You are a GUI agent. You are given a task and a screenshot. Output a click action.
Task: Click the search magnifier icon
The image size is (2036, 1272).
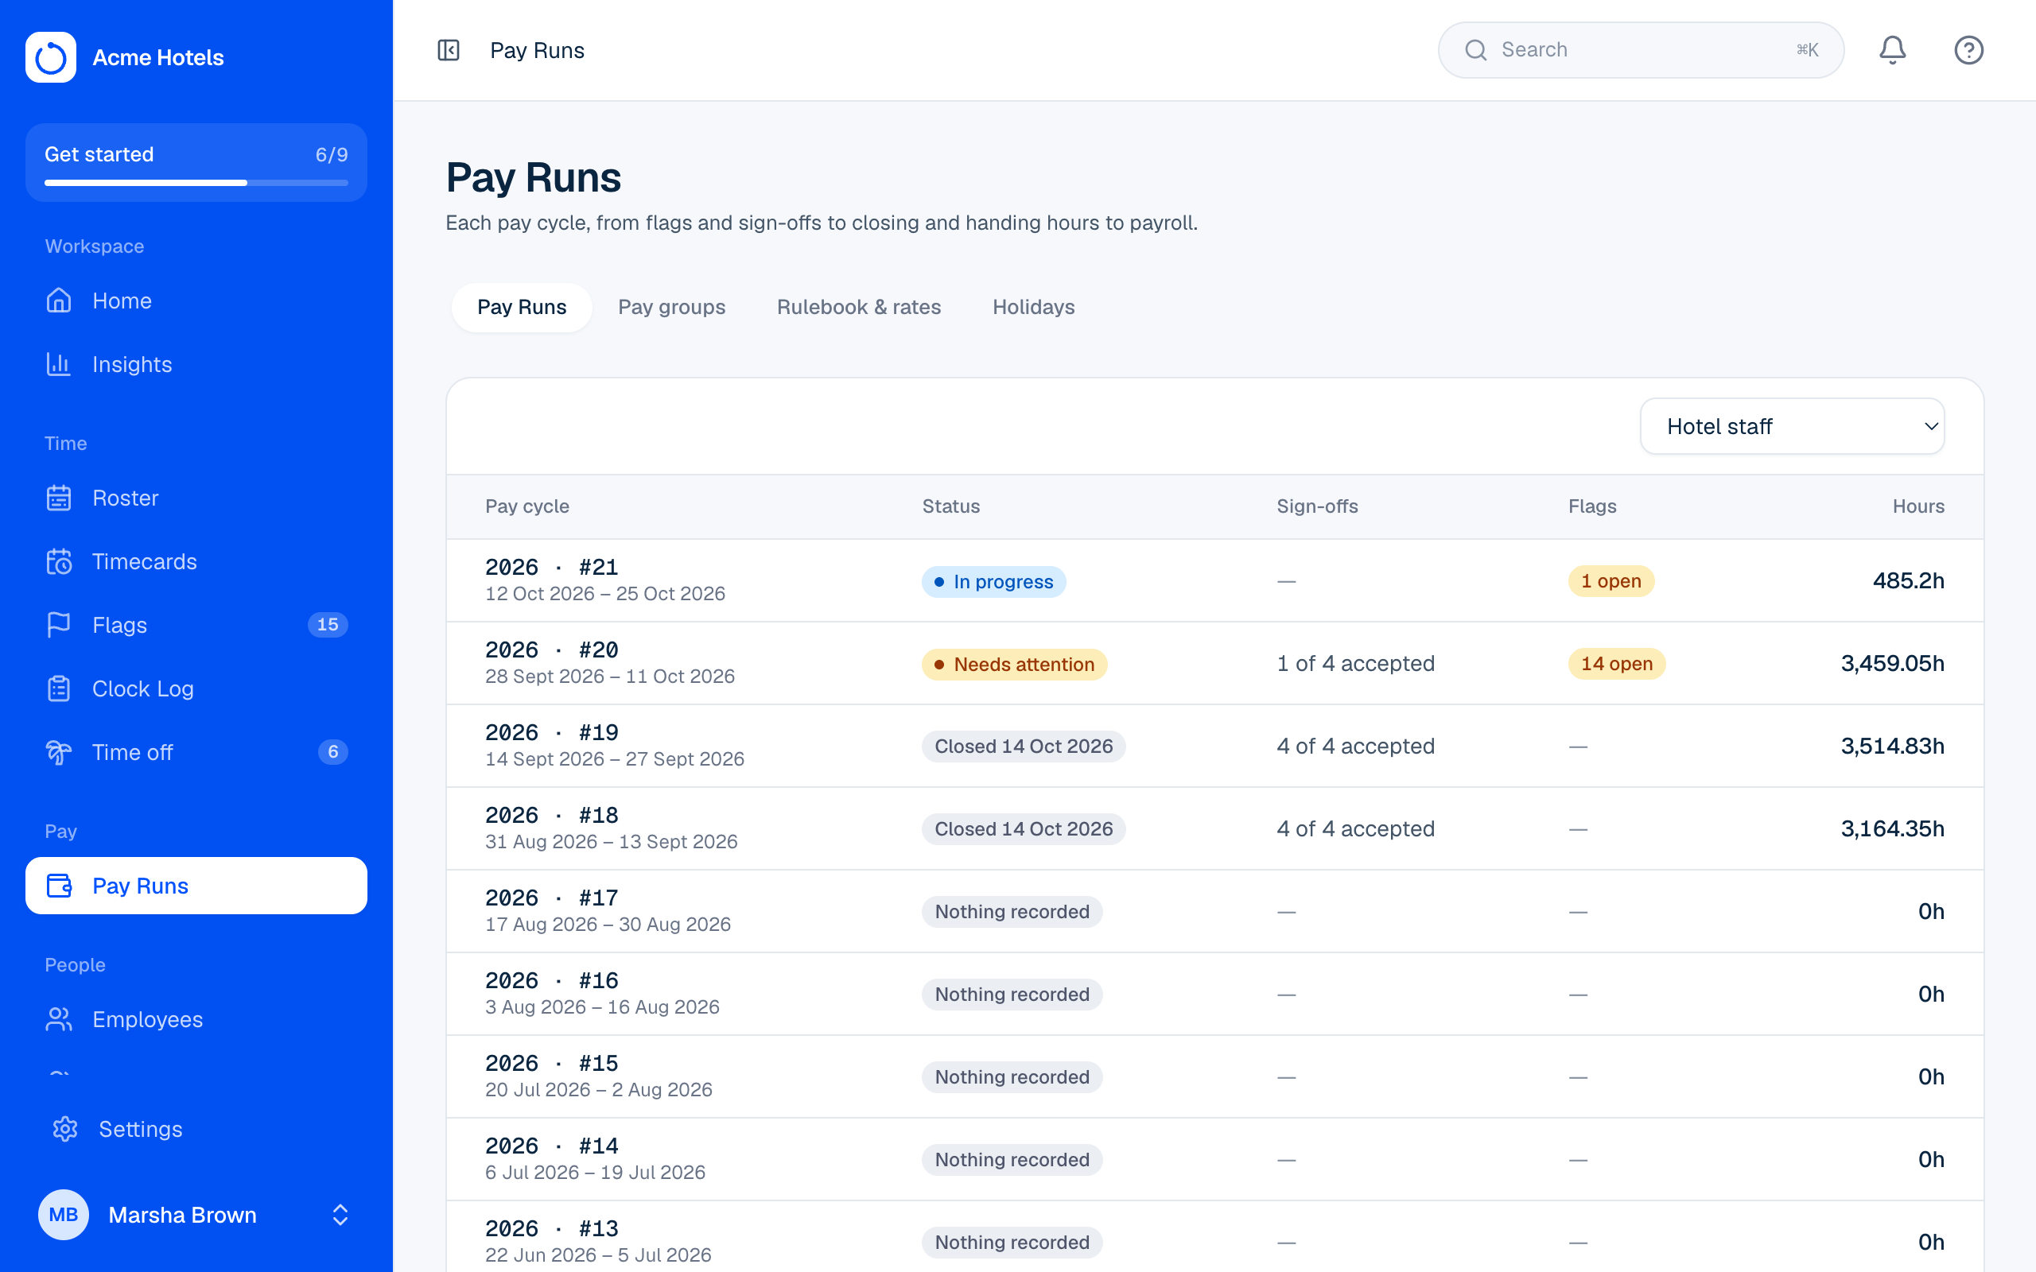pos(1475,50)
